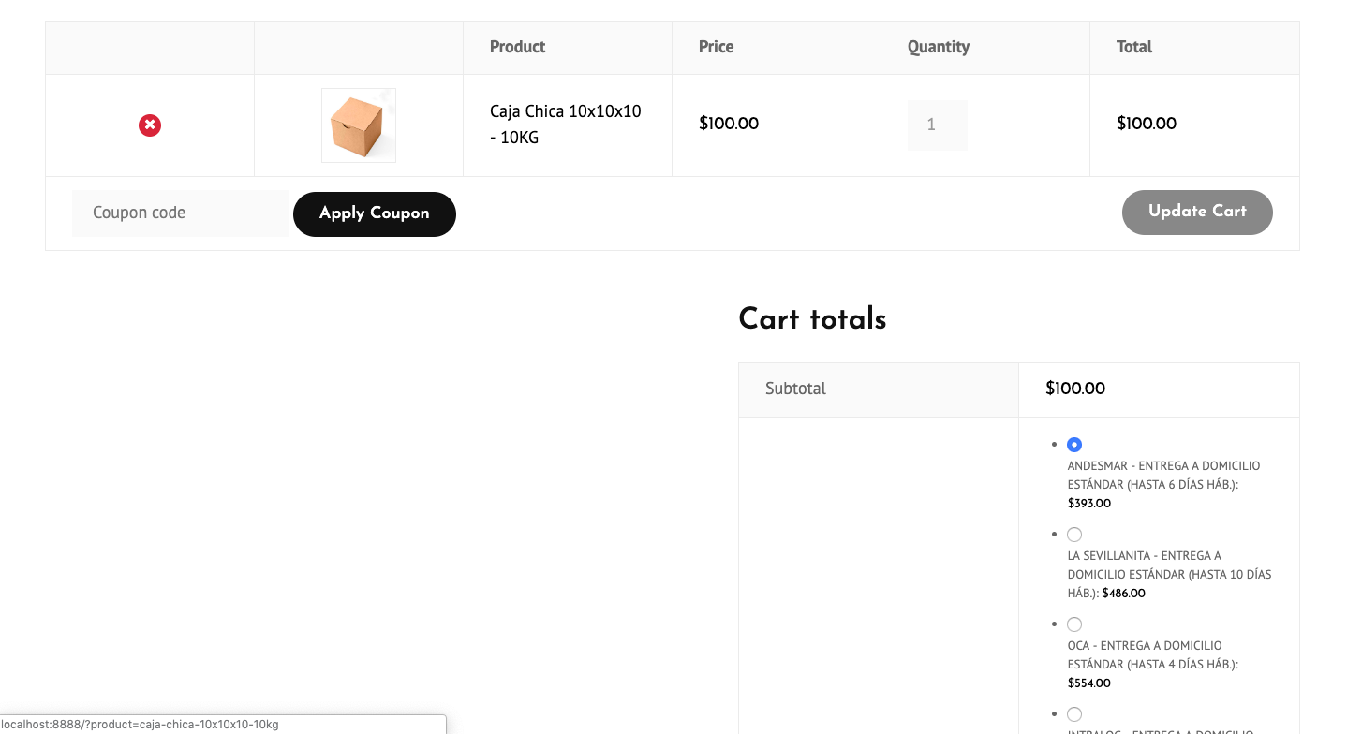1347x734 pixels.
Task: Select the LA SEVILLANITA shipping radio button
Action: (x=1074, y=535)
